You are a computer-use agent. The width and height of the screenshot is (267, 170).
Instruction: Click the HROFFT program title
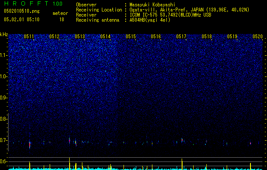(x=26, y=3)
